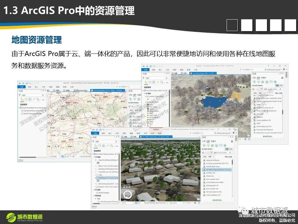Open the 1:1,479,885 scale dropdown in OpenStreetMap window
Viewport: 298px width, 224px height.
point(59,156)
